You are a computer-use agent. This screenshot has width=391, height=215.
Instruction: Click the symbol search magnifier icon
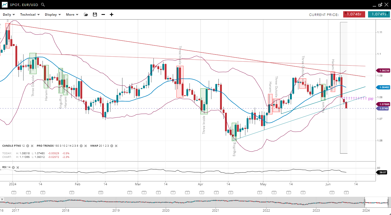pos(43,5)
